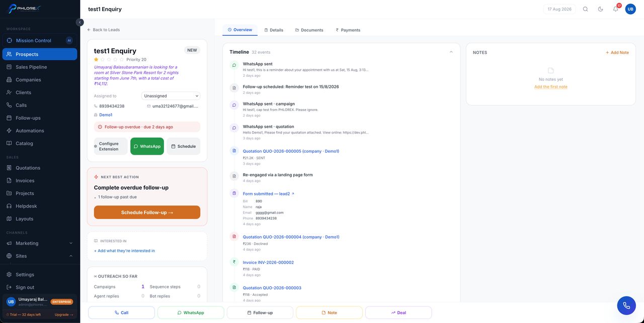The image size is (644, 323).
Task: Switch to the Overview tab
Action: [x=240, y=30]
